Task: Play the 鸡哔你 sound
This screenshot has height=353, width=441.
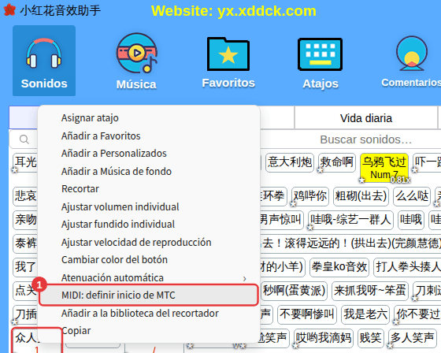Action: click(x=310, y=196)
